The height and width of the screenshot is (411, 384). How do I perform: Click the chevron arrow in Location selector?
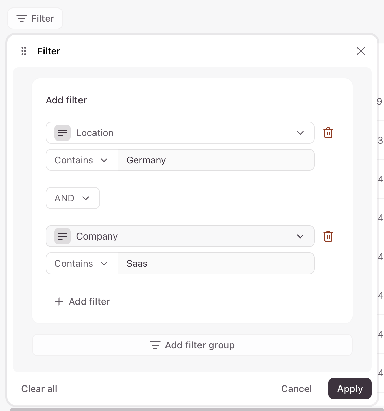(x=300, y=133)
